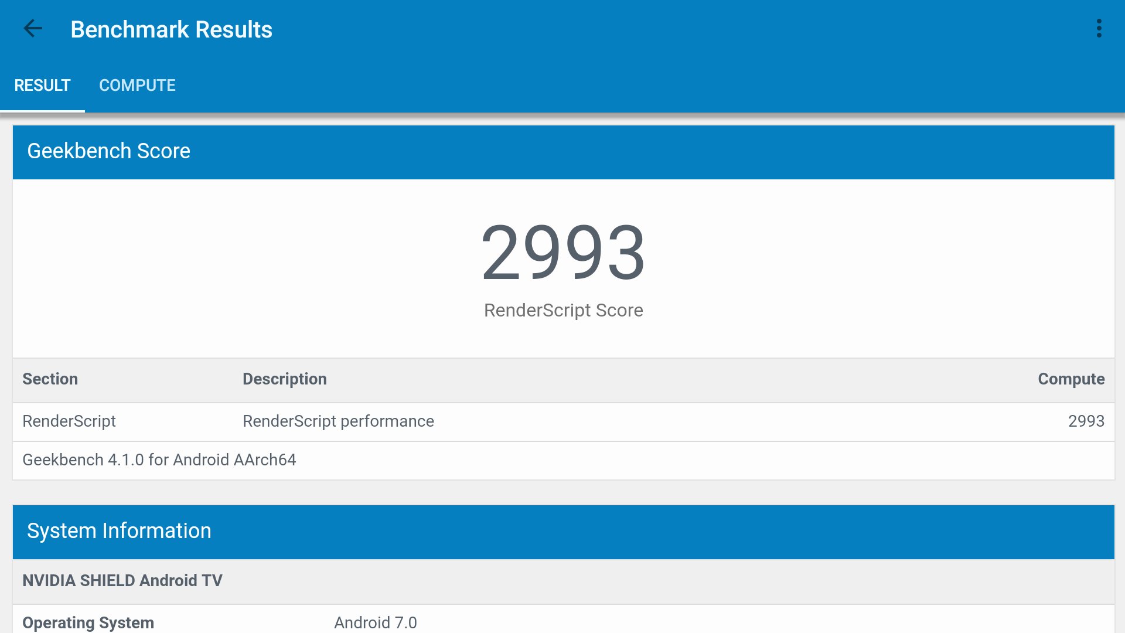The width and height of the screenshot is (1125, 633).
Task: Switch to the COMPUTE tab
Action: pos(137,85)
